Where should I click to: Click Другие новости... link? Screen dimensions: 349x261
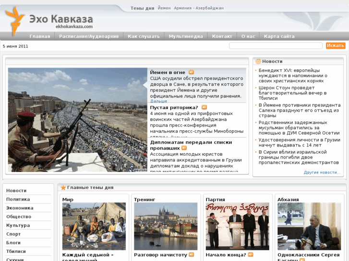[x=322, y=172]
